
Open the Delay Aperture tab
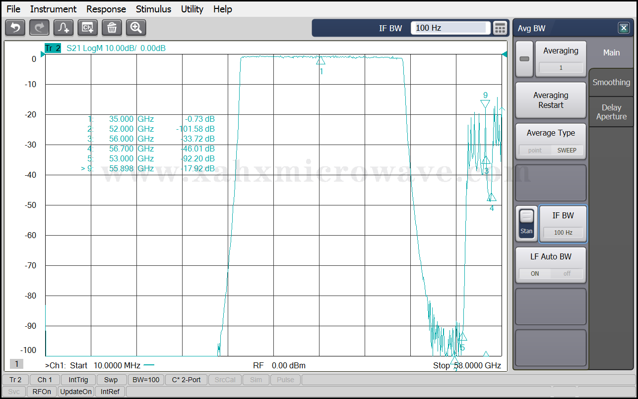[611, 112]
